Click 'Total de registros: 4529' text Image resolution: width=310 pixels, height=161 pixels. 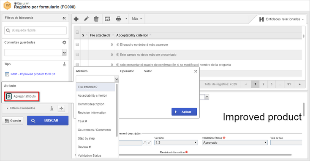pyautogui.click(x=220, y=84)
